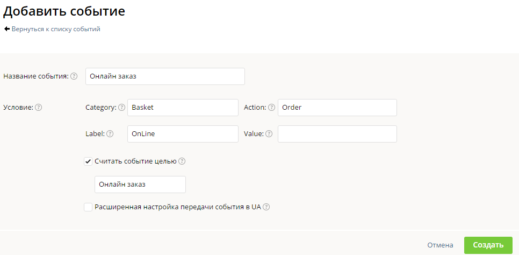The height and width of the screenshot is (255, 519).
Task: Select the Label field containing OnLine
Action: coord(183,134)
